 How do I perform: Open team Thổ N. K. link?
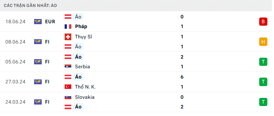coord(85,87)
